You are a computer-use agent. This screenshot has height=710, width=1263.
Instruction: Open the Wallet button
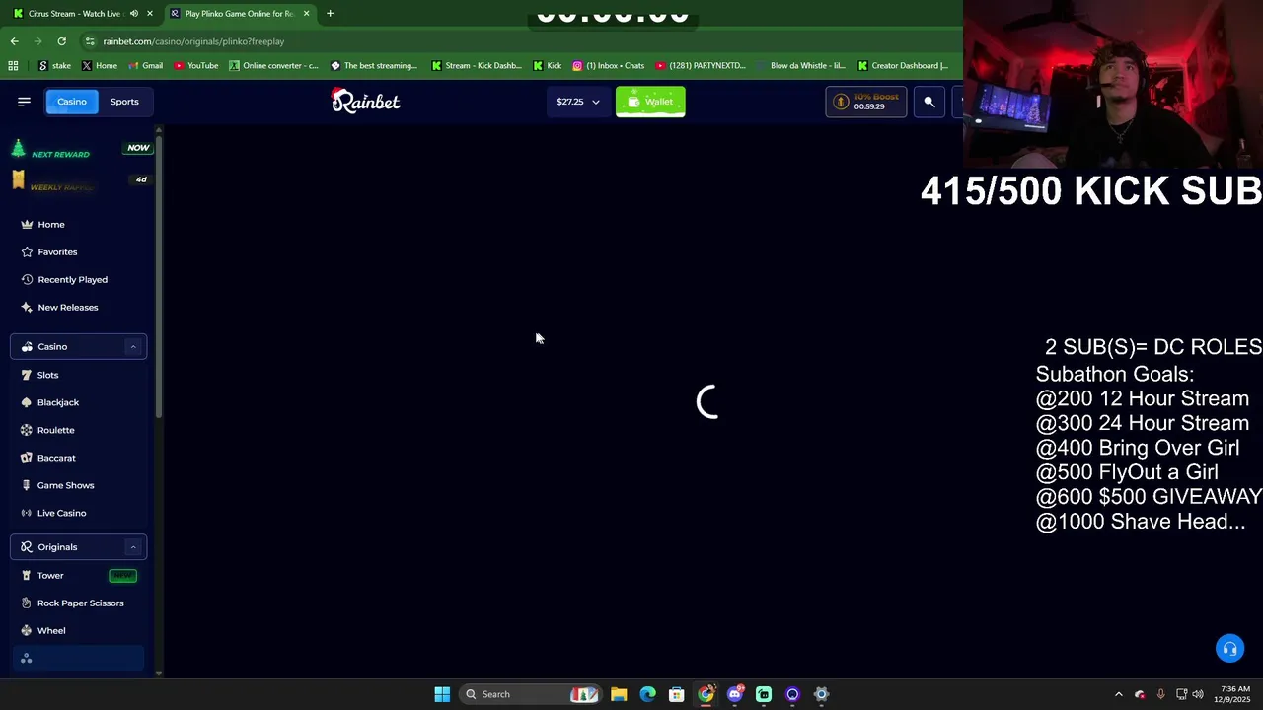650,102
